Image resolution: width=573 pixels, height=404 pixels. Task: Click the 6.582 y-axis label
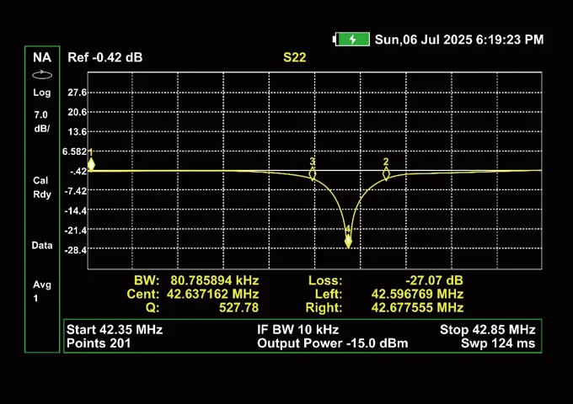pyautogui.click(x=74, y=151)
